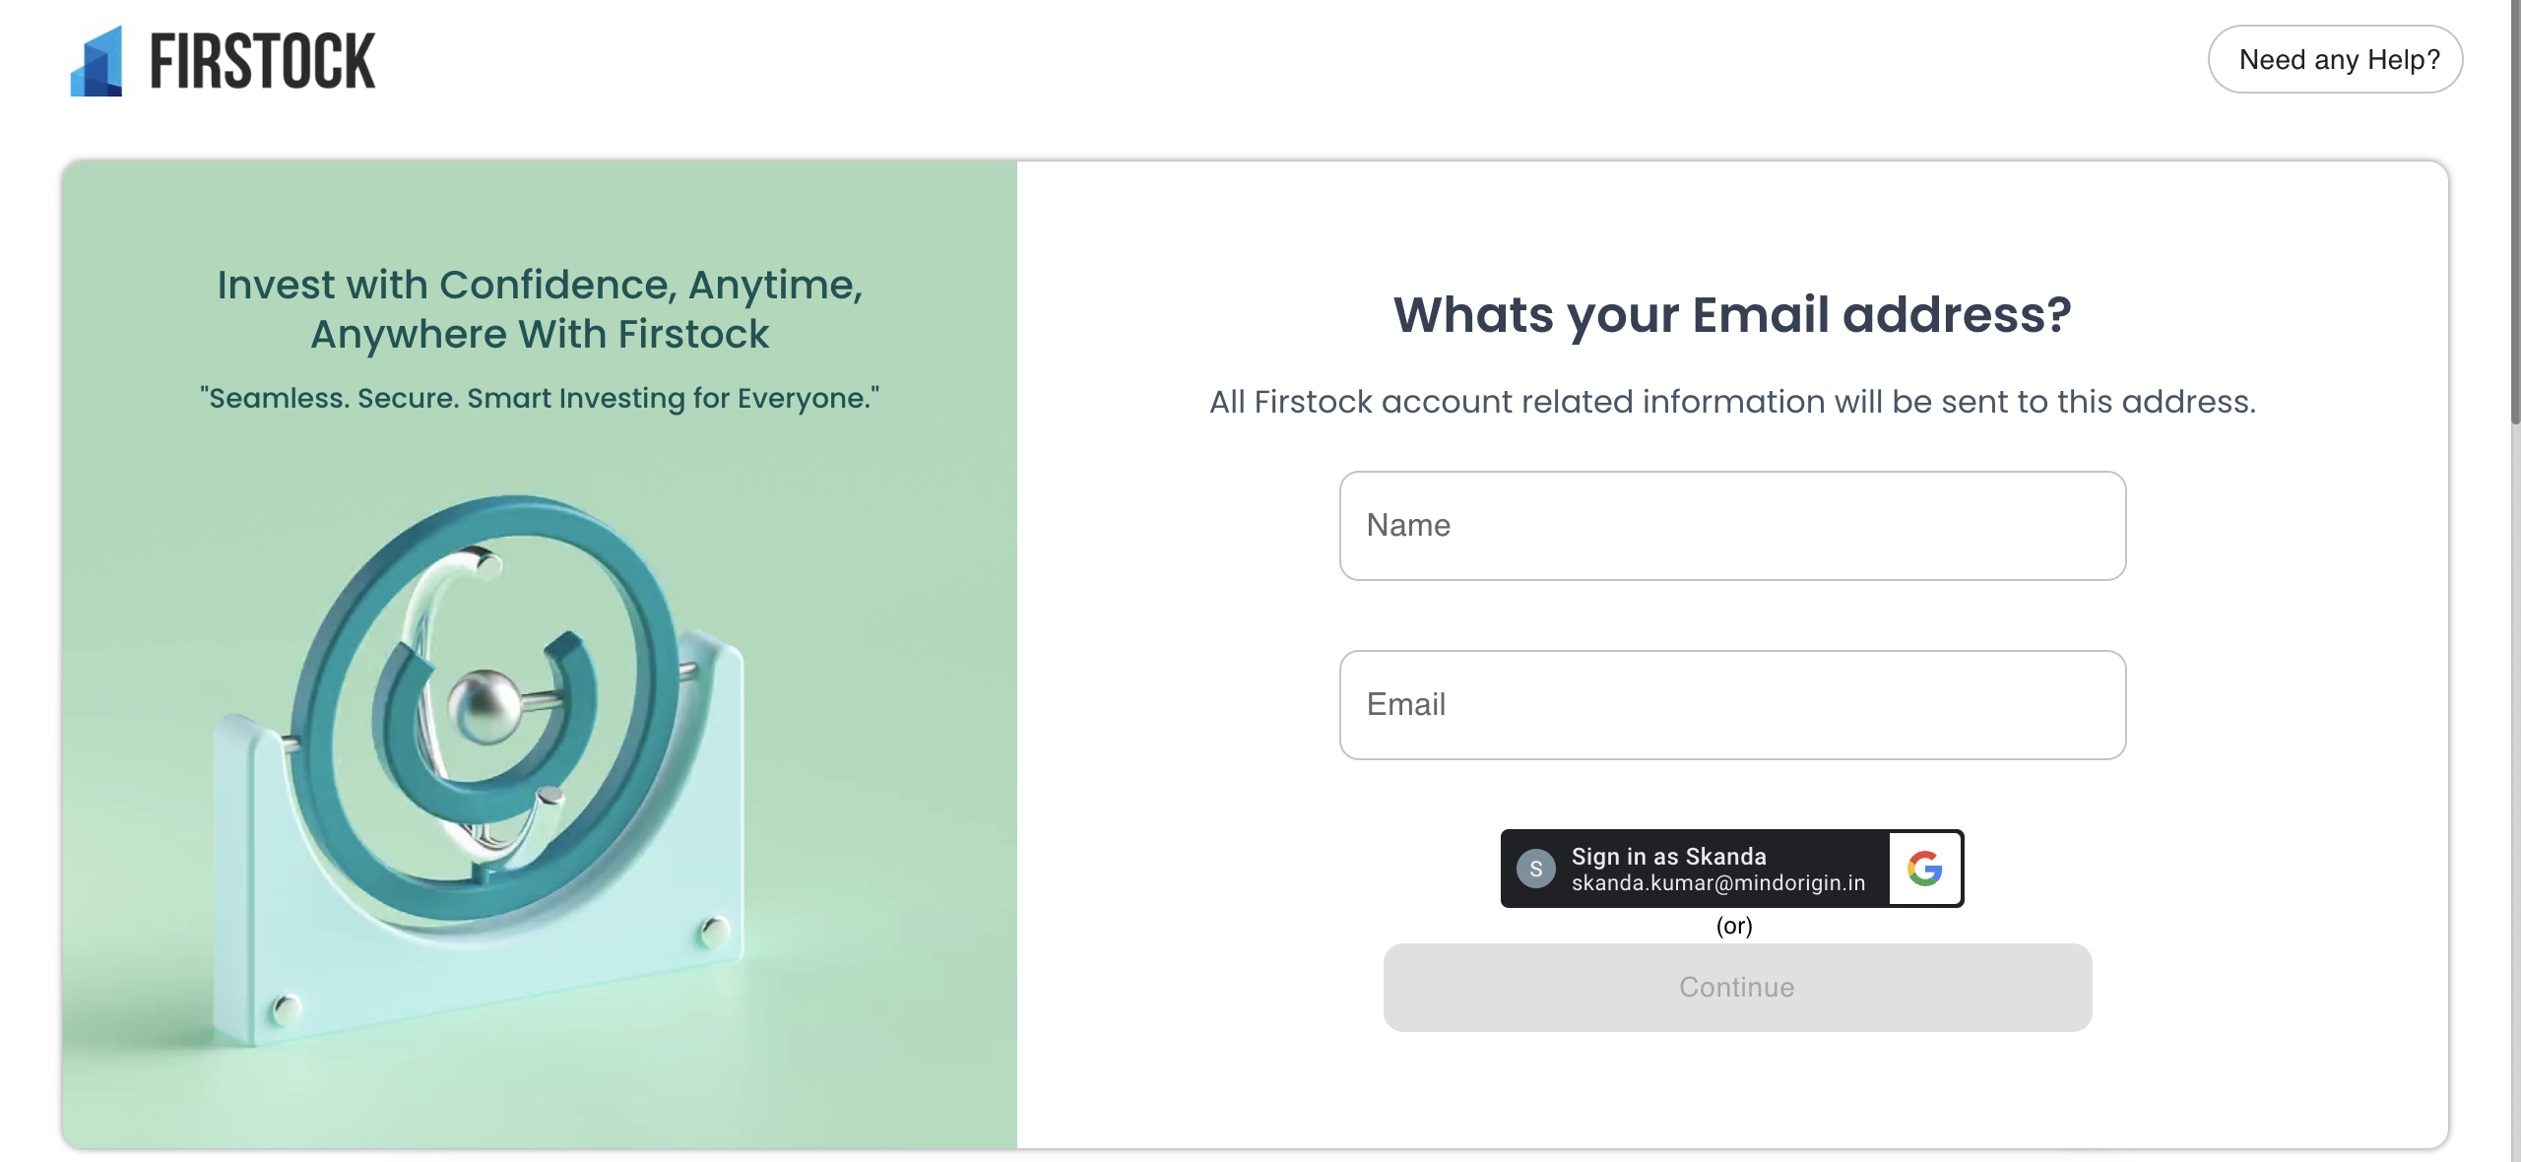This screenshot has width=2521, height=1162.
Task: Open the Need any Help? button
Action: 2335,59
